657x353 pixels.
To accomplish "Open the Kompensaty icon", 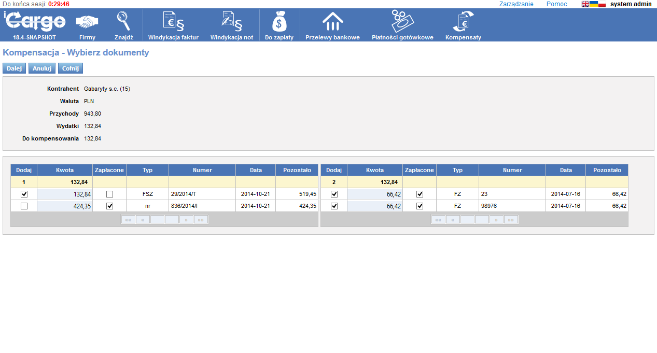I will pos(463,22).
